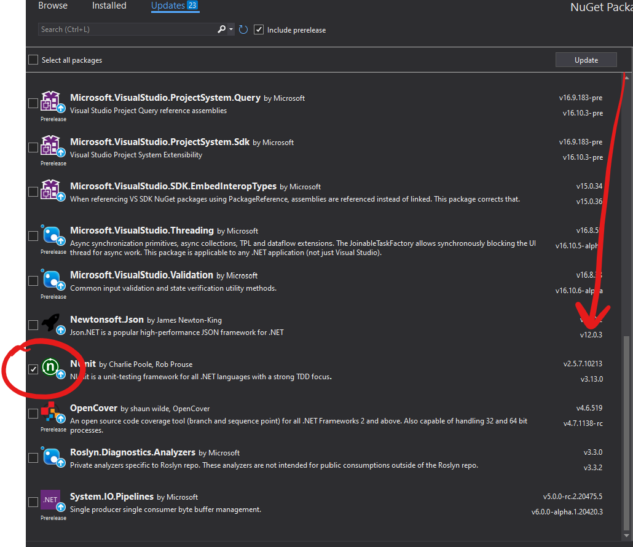Select Microsoft.VisualStudio.ProjectSystem.Sdk package title
Viewport: 633px width, 547px height.
click(x=160, y=142)
